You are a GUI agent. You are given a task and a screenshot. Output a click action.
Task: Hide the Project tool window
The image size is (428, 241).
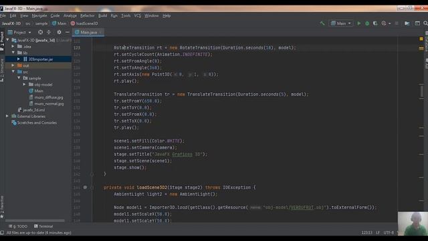pos(67,32)
